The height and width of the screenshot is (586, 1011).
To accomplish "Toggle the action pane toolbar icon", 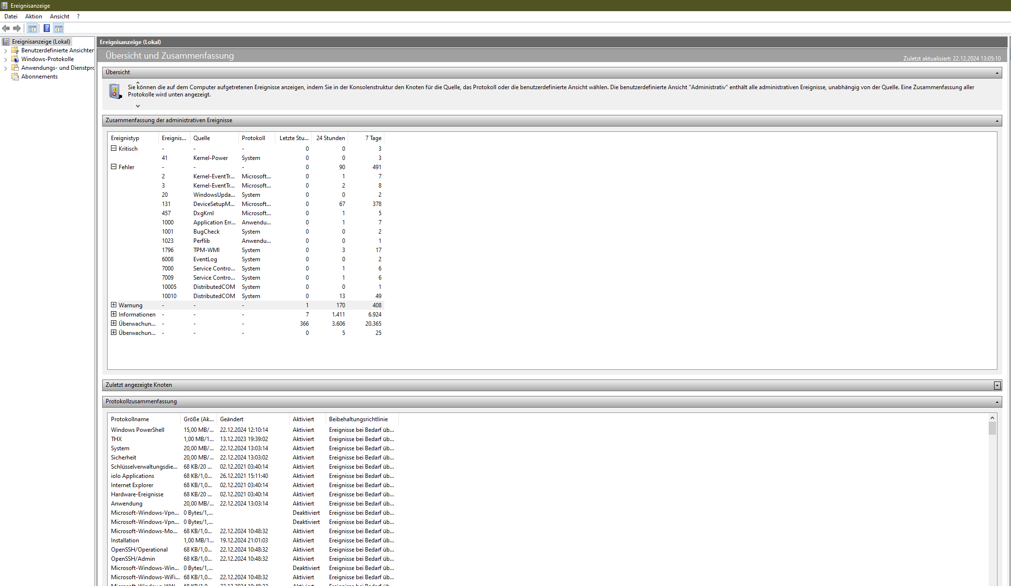I will (x=59, y=29).
